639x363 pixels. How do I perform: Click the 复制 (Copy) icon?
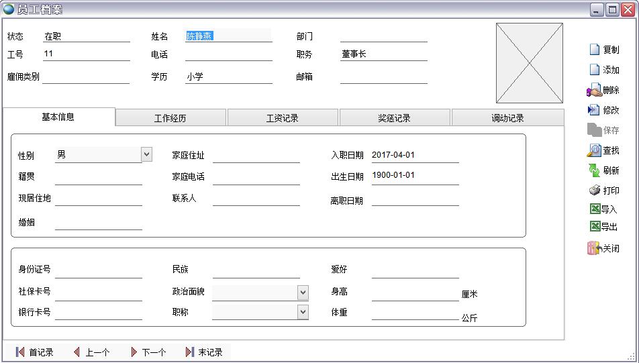pyautogui.click(x=594, y=50)
